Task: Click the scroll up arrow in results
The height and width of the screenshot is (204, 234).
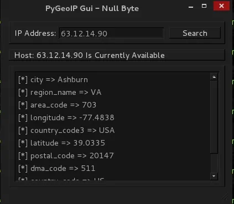Action: (x=214, y=77)
